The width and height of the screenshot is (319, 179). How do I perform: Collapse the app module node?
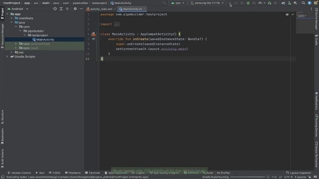click(x=7, y=14)
